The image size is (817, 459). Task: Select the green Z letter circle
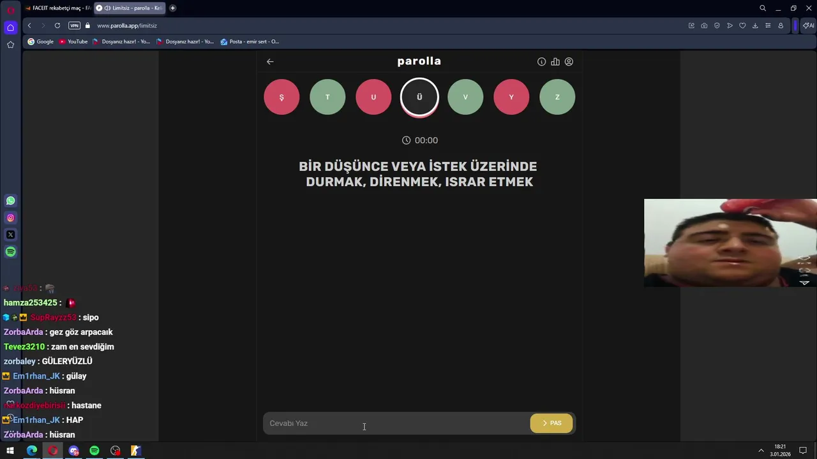coord(557,97)
